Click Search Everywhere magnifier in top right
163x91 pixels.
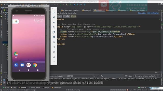coord(159,4)
